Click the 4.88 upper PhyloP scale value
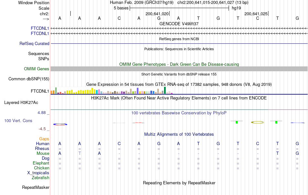This screenshot has width=308, height=195. (x=41, y=113)
